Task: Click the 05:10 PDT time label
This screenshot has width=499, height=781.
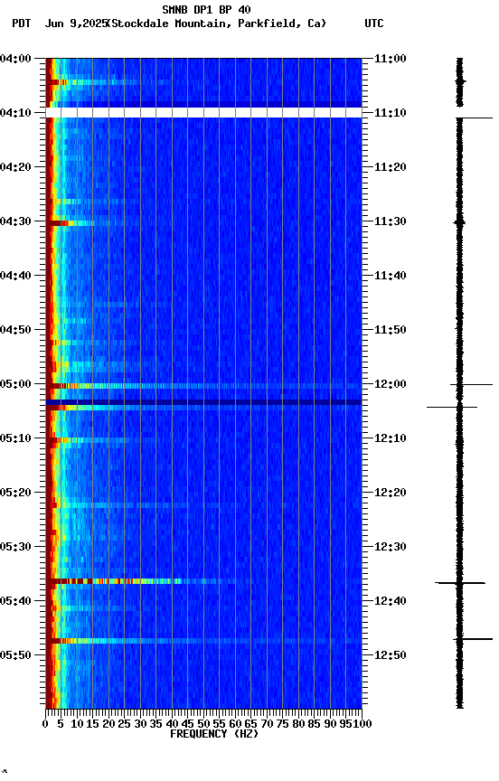Action: tap(15, 438)
